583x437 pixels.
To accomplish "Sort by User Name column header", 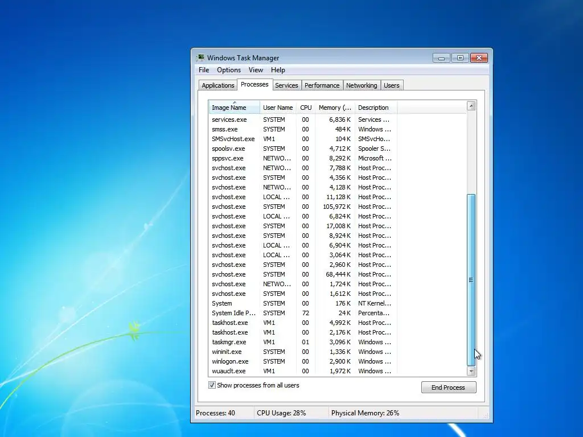I will [x=278, y=108].
